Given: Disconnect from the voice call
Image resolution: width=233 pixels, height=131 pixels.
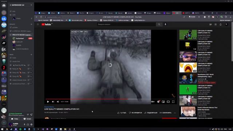Looking at the screenshot, I should pos(31,115).
